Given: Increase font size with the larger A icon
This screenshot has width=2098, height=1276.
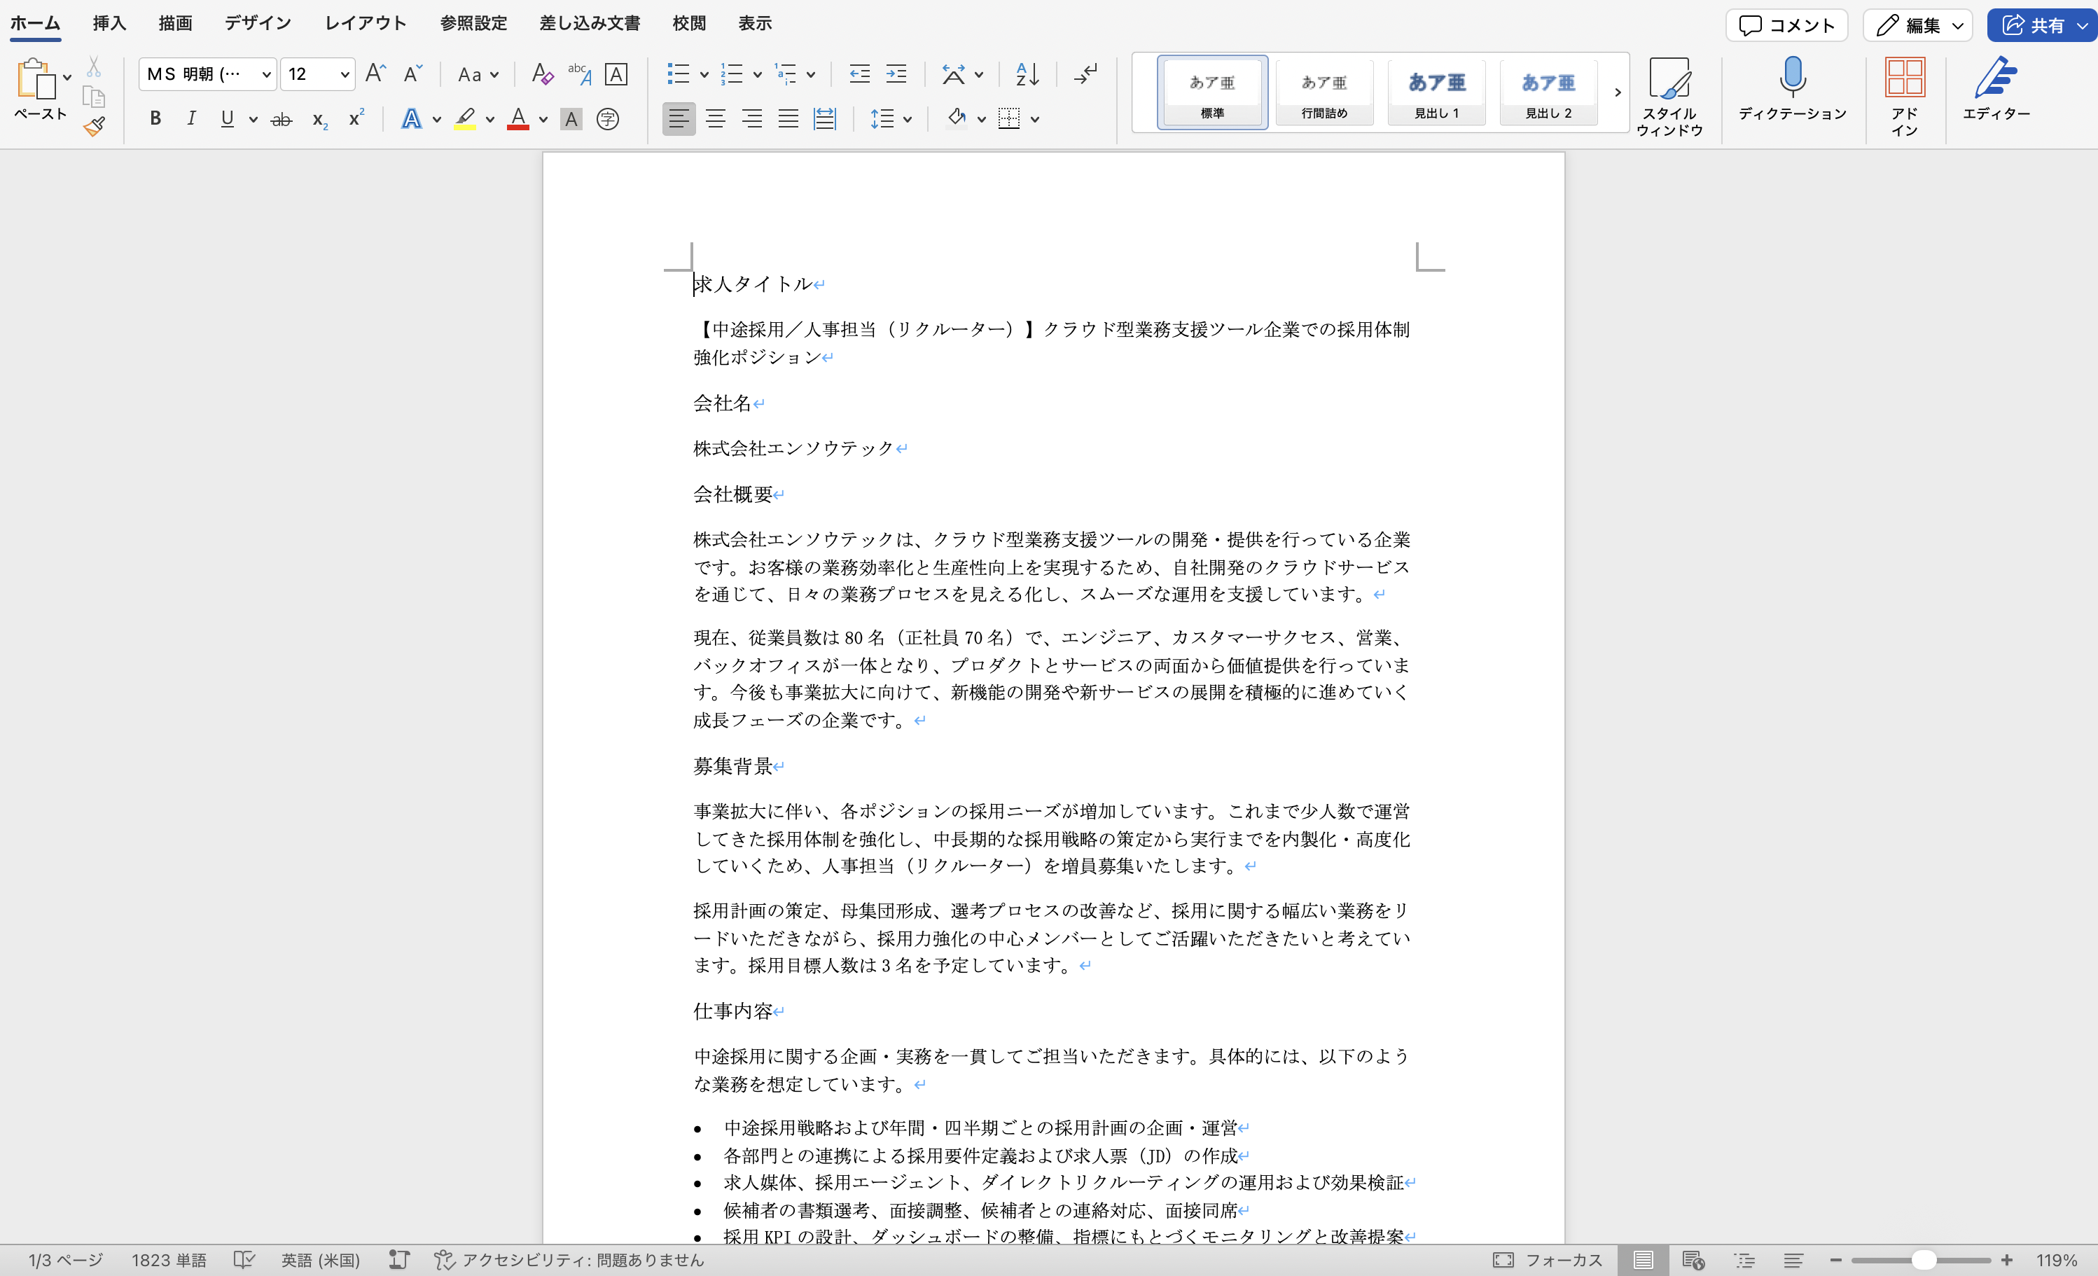Looking at the screenshot, I should (375, 74).
